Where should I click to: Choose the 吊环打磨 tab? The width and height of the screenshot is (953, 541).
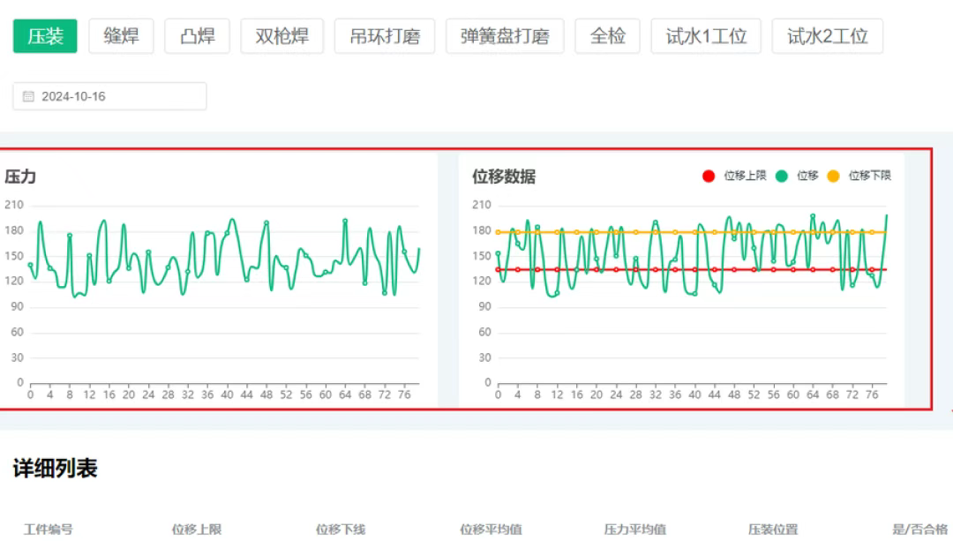385,36
